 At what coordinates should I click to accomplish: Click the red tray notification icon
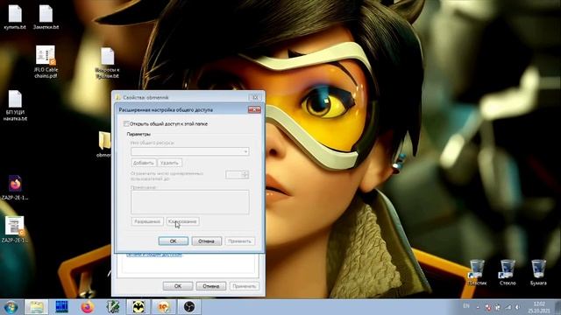[487, 307]
